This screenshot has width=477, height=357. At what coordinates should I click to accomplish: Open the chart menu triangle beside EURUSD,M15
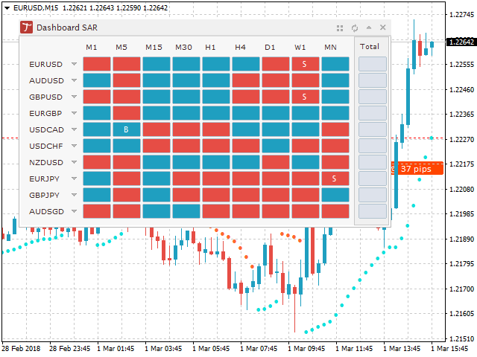7,8
